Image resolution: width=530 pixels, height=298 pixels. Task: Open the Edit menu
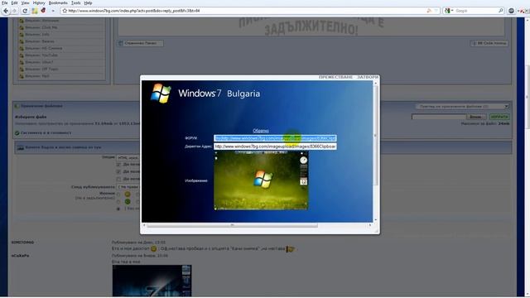click(14, 2)
